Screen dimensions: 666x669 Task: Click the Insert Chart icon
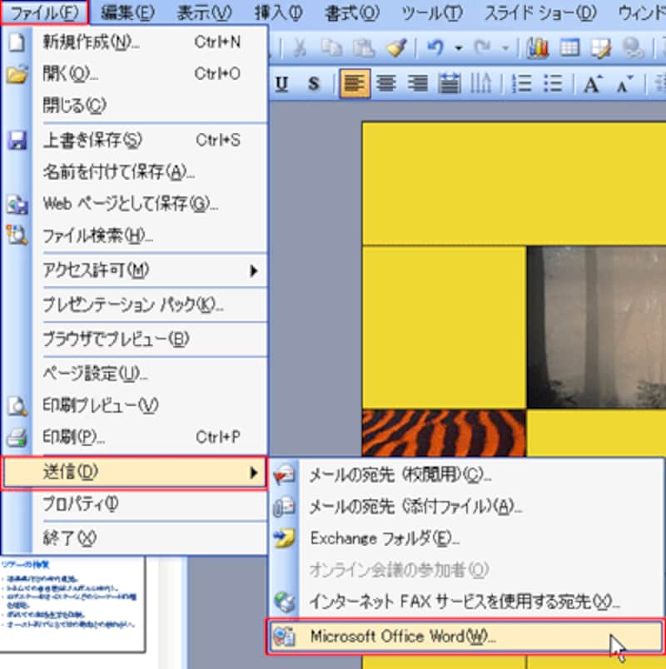pos(539,48)
